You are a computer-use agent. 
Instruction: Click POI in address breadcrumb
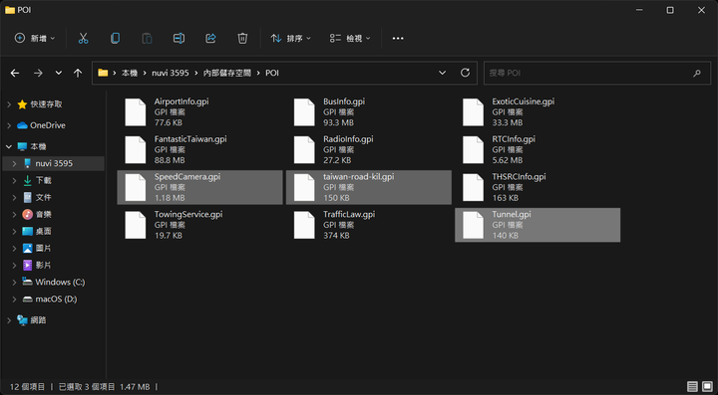coord(272,73)
